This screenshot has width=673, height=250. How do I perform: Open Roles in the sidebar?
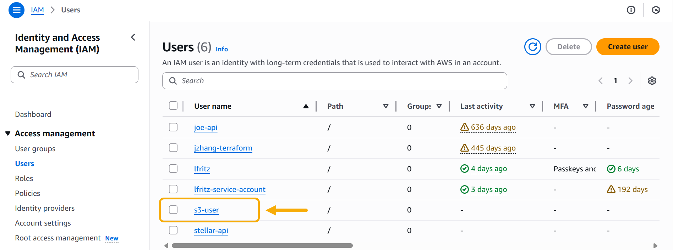pos(24,178)
